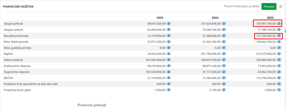
Task: Click value 183.987.7XX,XX for 2025
Action: [266, 24]
